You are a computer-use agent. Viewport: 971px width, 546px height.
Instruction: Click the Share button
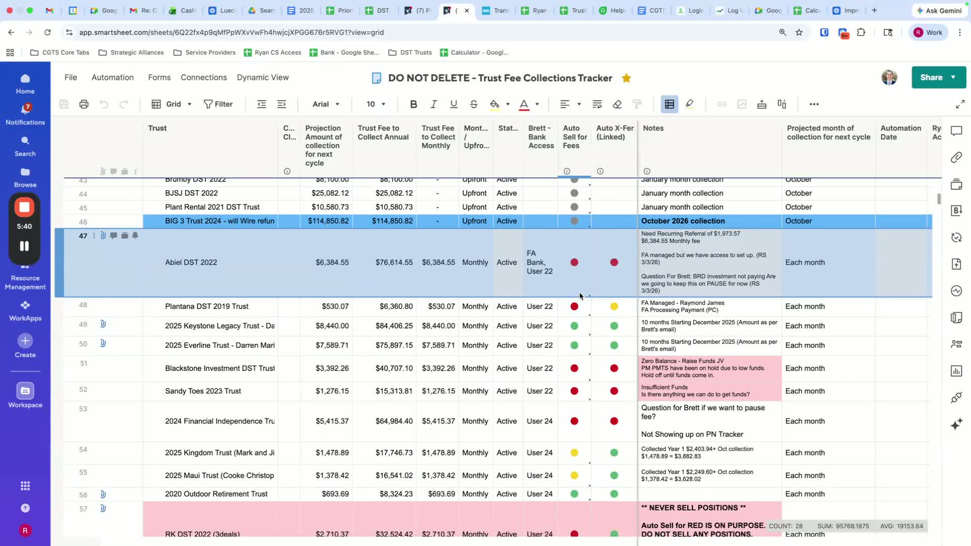point(931,77)
